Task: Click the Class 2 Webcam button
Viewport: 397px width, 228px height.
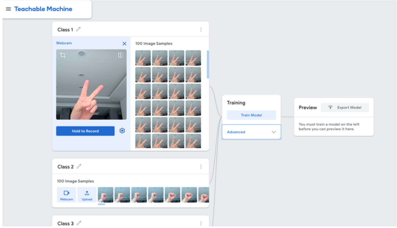Action: point(66,195)
